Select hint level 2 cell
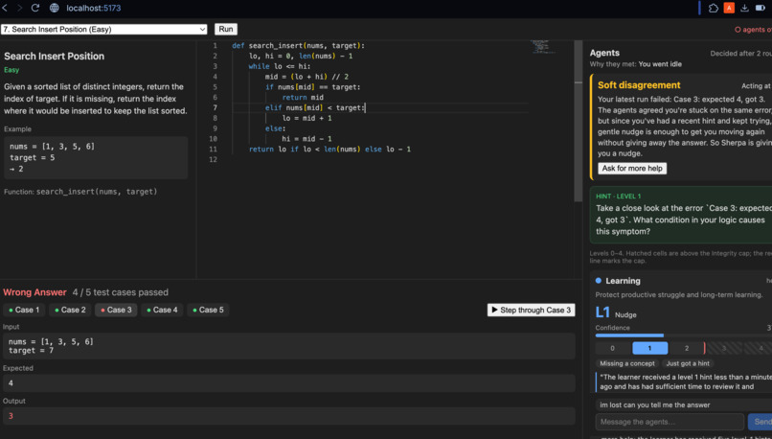 pyautogui.click(x=687, y=348)
